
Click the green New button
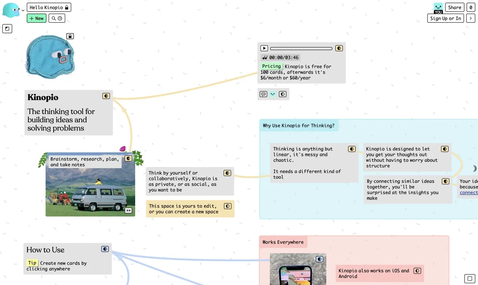click(37, 18)
